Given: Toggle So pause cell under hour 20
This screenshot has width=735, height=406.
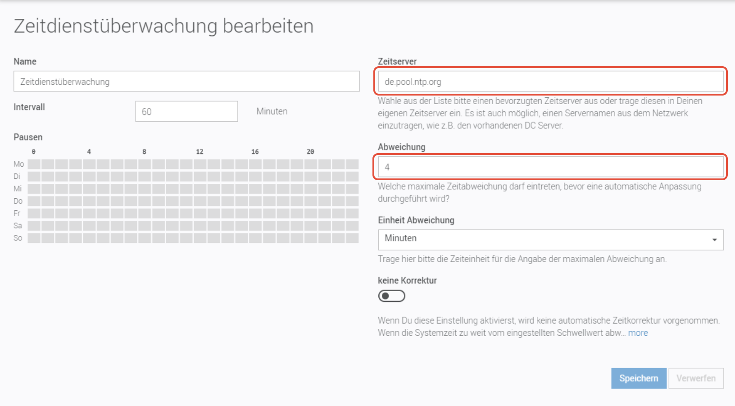Looking at the screenshot, I should point(311,238).
